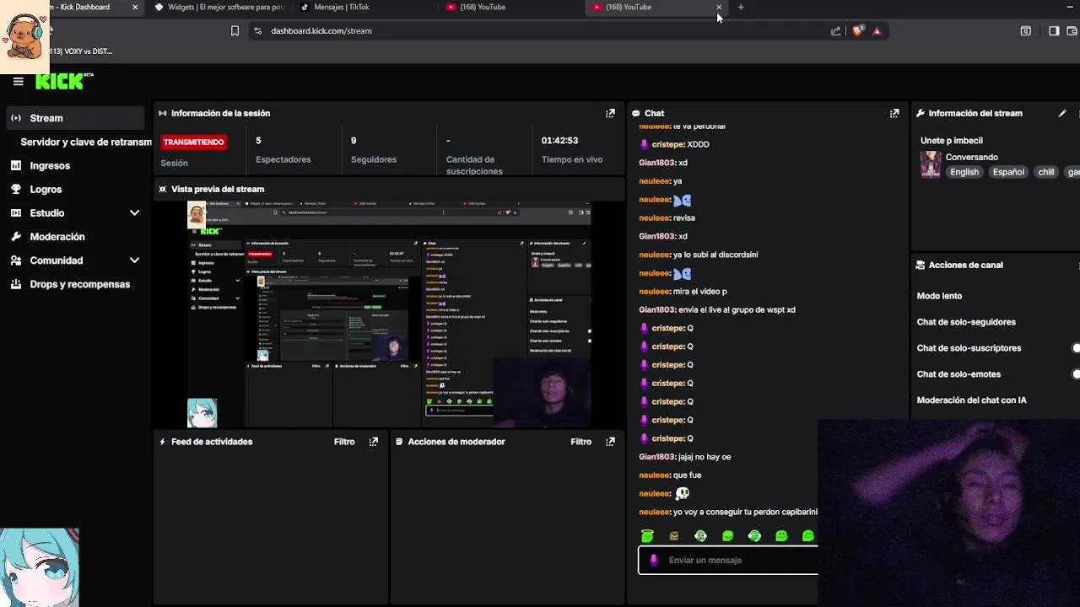Click the third emote in the row

tap(700, 535)
